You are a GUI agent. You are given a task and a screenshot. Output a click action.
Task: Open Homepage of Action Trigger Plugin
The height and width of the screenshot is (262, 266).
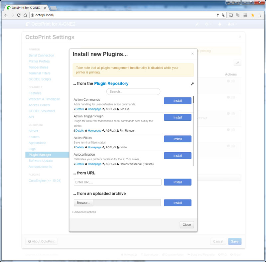(x=94, y=131)
